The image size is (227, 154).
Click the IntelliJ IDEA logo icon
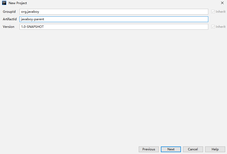click(x=4, y=3)
